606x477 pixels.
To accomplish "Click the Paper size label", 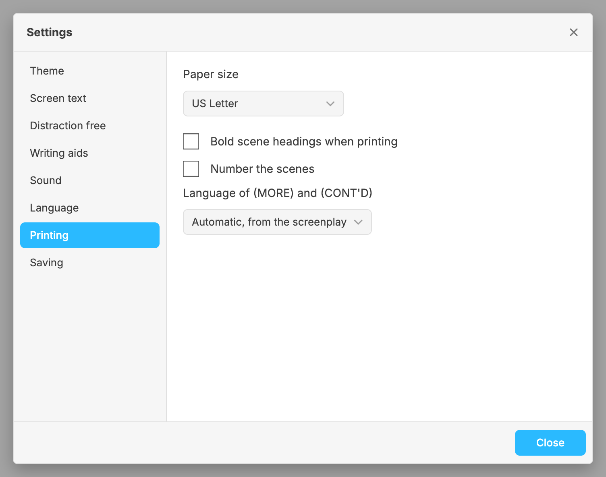I will (211, 74).
